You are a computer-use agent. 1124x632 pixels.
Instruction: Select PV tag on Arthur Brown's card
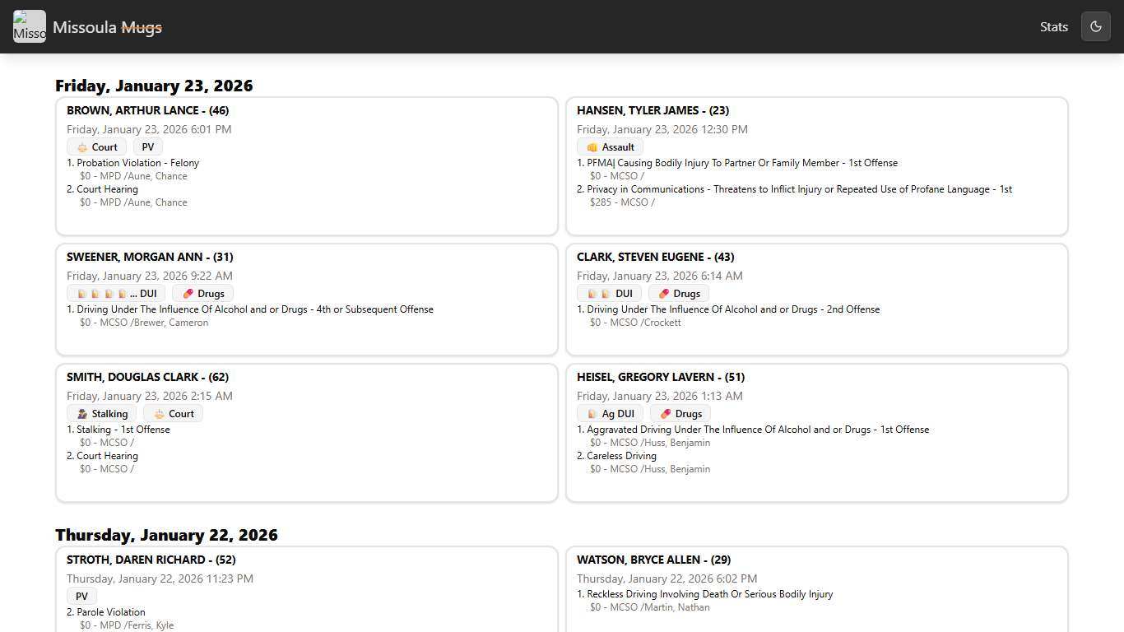[x=148, y=147]
